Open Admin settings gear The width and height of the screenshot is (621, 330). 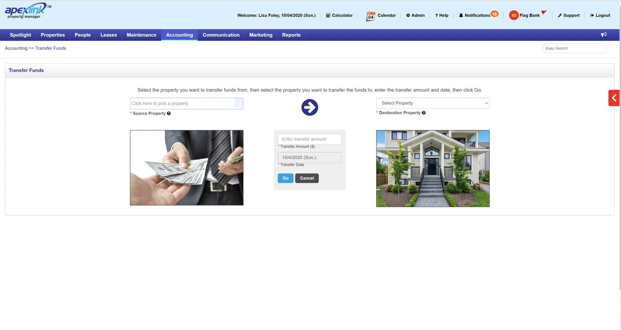415,15
